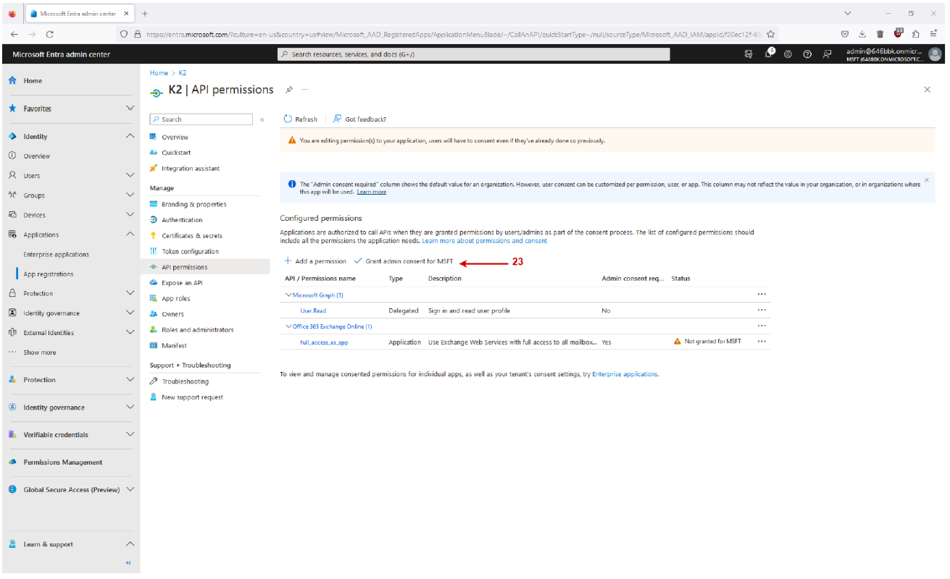This screenshot has height=579, width=950.
Task: Collapse the blade menu with the double-chevron
Action: point(262,119)
